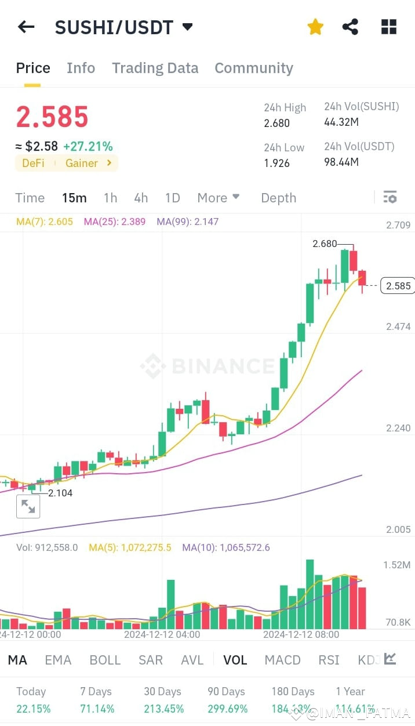
Task: Toggle the RSI indicator on
Action: (x=328, y=659)
